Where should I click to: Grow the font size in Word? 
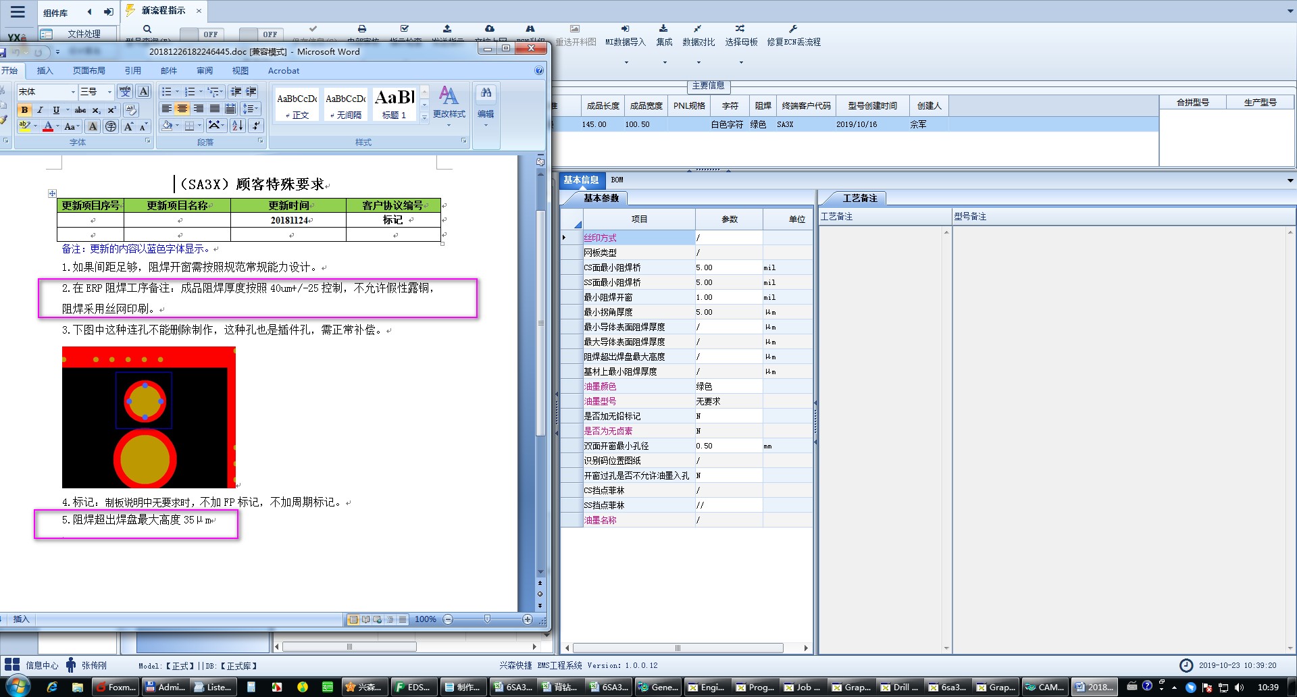tap(128, 126)
